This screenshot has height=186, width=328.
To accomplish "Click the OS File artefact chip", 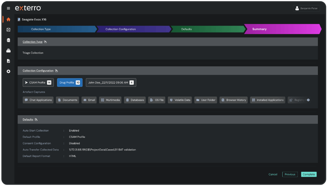I will pyautogui.click(x=157, y=100).
